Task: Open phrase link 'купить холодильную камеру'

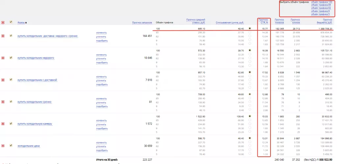Action: [35, 124]
